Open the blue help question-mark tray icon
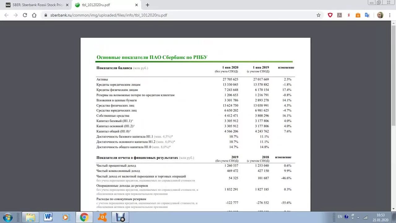This screenshot has height=223, width=396. click(346, 217)
